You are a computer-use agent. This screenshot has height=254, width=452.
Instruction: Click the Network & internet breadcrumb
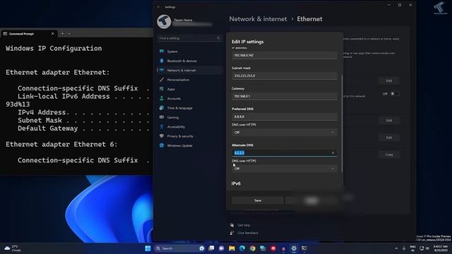pos(258,19)
